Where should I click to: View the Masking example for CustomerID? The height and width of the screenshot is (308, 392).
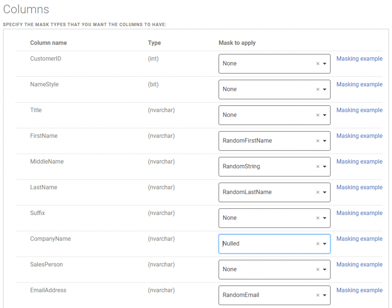click(359, 58)
